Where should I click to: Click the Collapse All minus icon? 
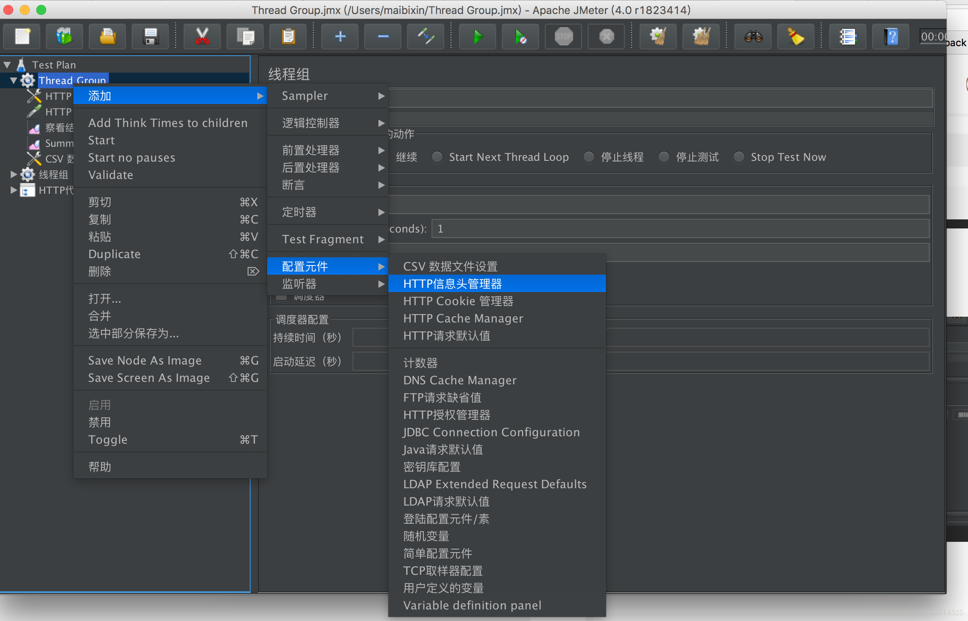383,37
